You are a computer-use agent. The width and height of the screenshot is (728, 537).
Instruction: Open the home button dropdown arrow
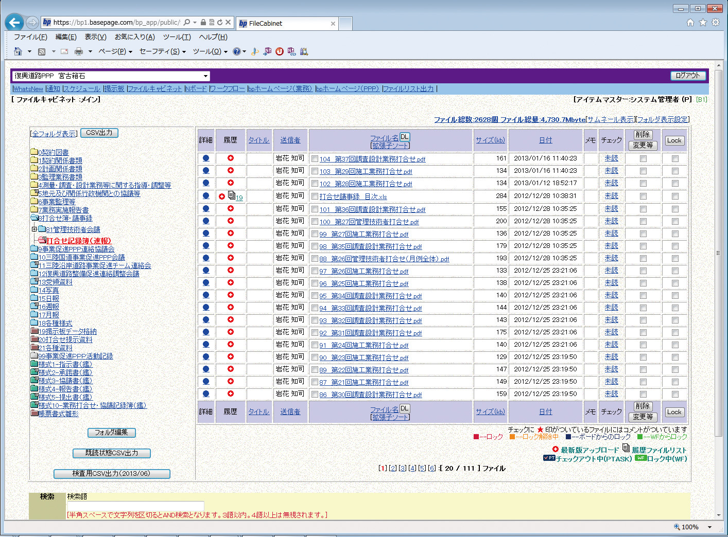(29, 51)
